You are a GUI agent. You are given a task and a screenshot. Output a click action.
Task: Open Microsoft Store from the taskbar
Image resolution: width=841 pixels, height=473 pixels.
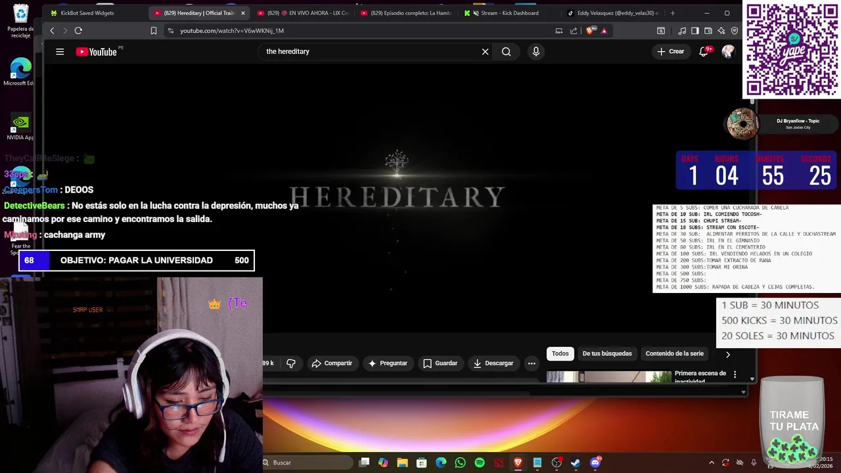[x=422, y=462]
